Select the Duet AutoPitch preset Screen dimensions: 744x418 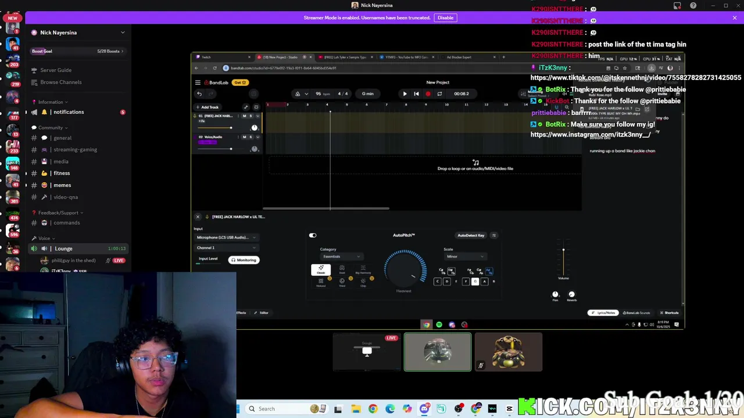pyautogui.click(x=342, y=269)
